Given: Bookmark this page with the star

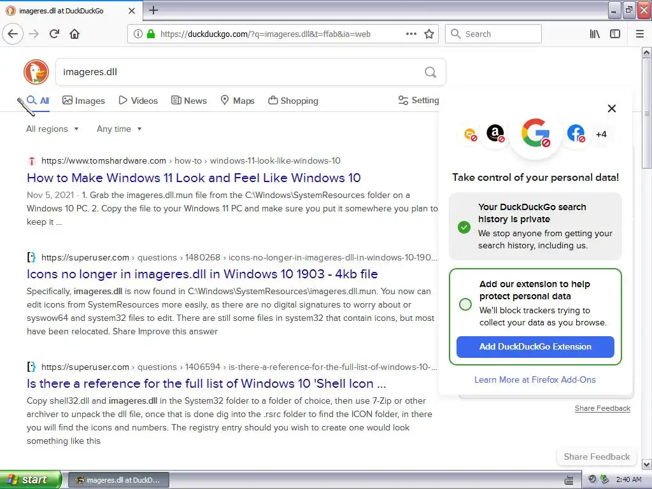Looking at the screenshot, I should (x=429, y=34).
